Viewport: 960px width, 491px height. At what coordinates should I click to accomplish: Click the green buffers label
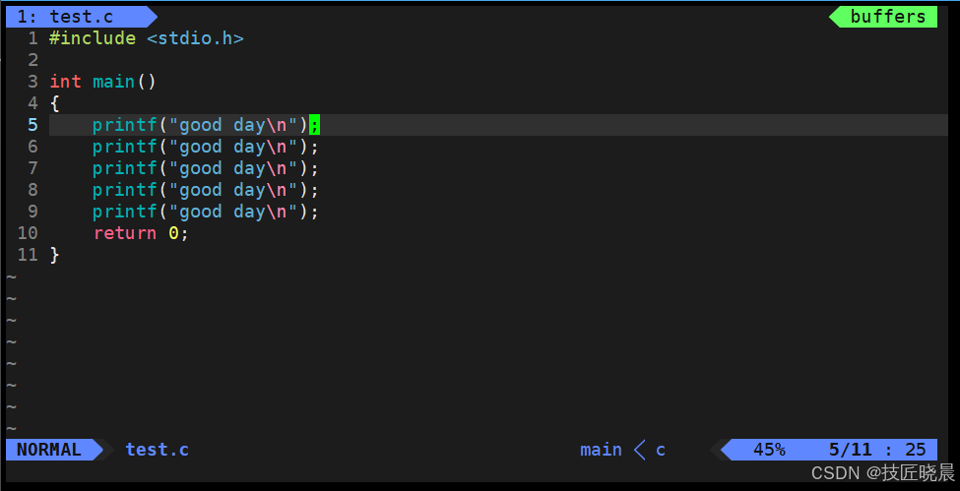[888, 17]
